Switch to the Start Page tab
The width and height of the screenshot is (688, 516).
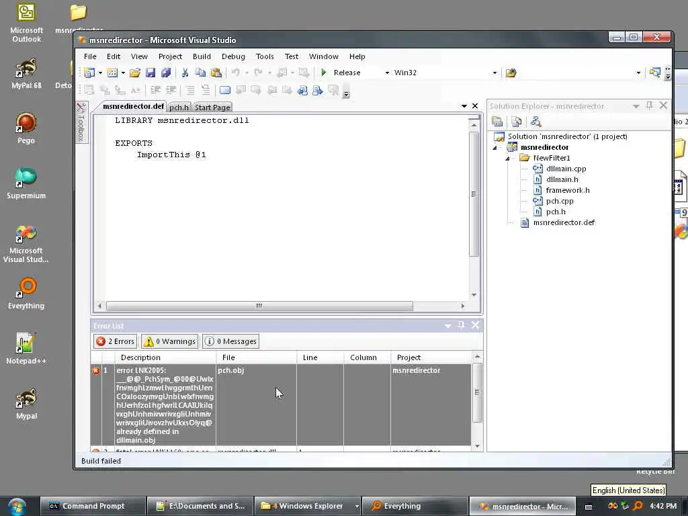tap(212, 107)
